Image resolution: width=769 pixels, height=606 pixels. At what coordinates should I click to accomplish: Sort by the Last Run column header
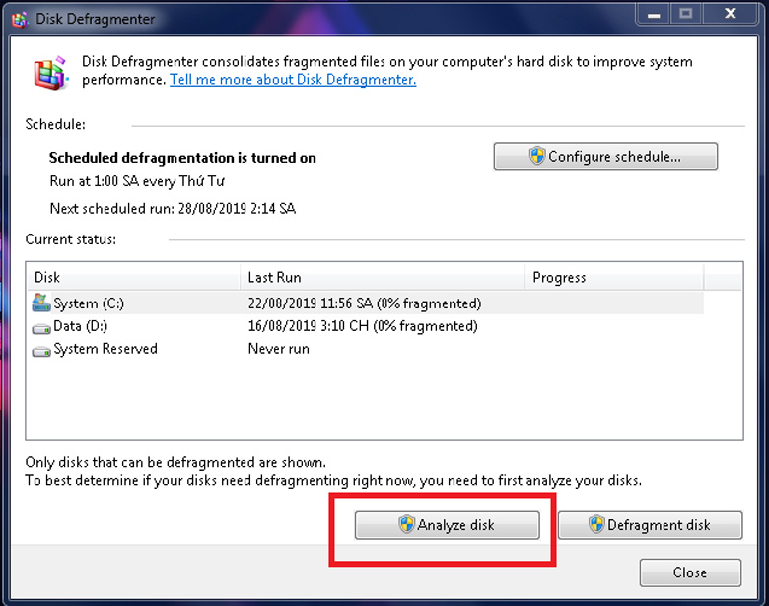tap(383, 277)
